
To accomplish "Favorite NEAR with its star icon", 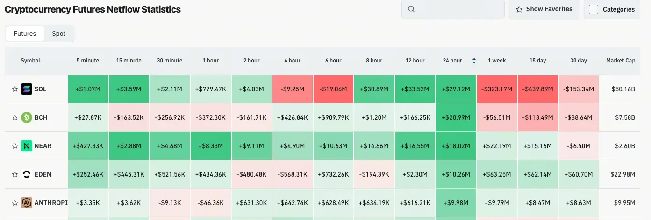I will (x=15, y=146).
